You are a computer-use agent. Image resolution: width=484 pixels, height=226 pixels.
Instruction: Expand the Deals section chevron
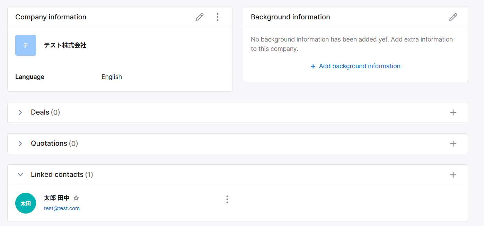[x=20, y=112]
